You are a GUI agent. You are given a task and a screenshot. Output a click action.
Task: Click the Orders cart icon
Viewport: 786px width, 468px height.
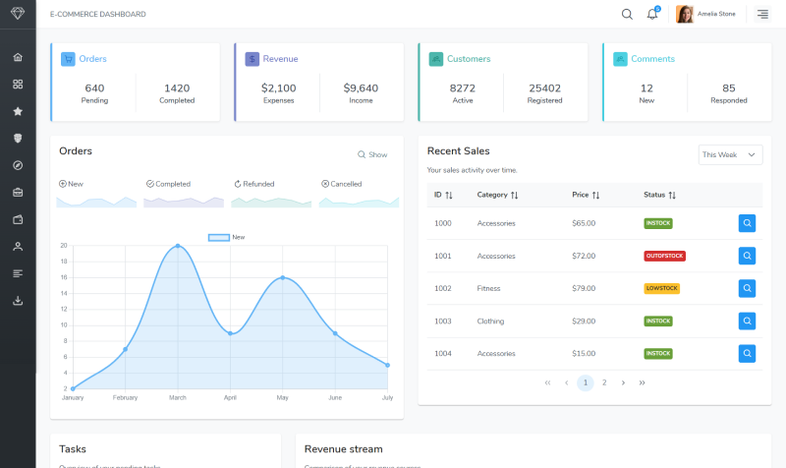[x=68, y=59]
